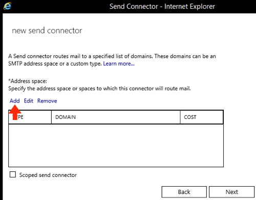Image resolution: width=256 pixels, height=200 pixels.
Task: Click the Back button
Action: point(184,192)
